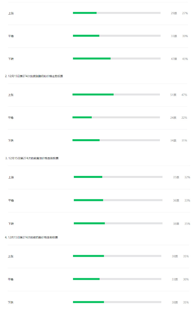Viewport: 192px width, 310px height.
Task: Click the 34票 vote count
Action: tap(173, 140)
